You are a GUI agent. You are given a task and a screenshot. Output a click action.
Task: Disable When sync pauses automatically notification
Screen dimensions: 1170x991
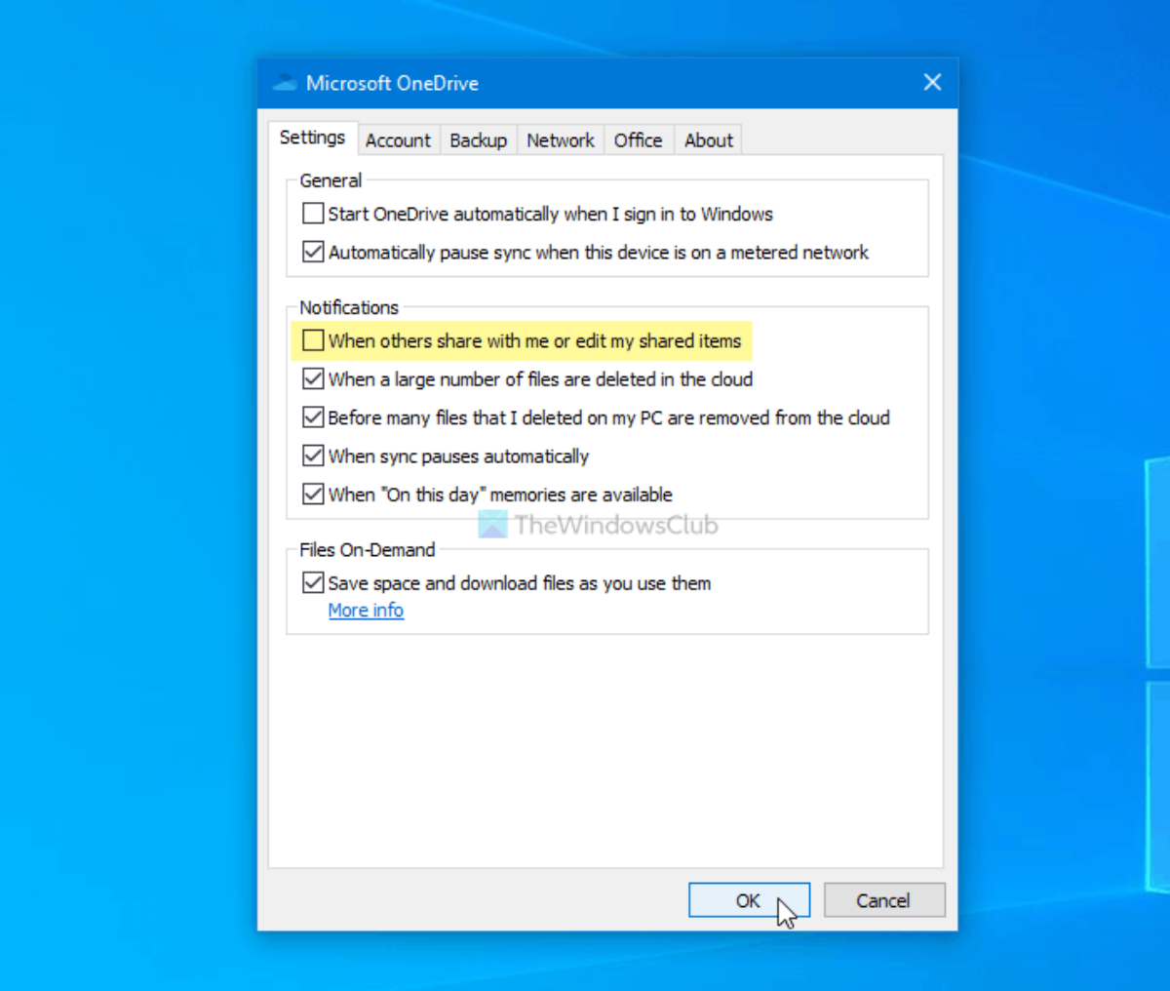[x=313, y=456]
